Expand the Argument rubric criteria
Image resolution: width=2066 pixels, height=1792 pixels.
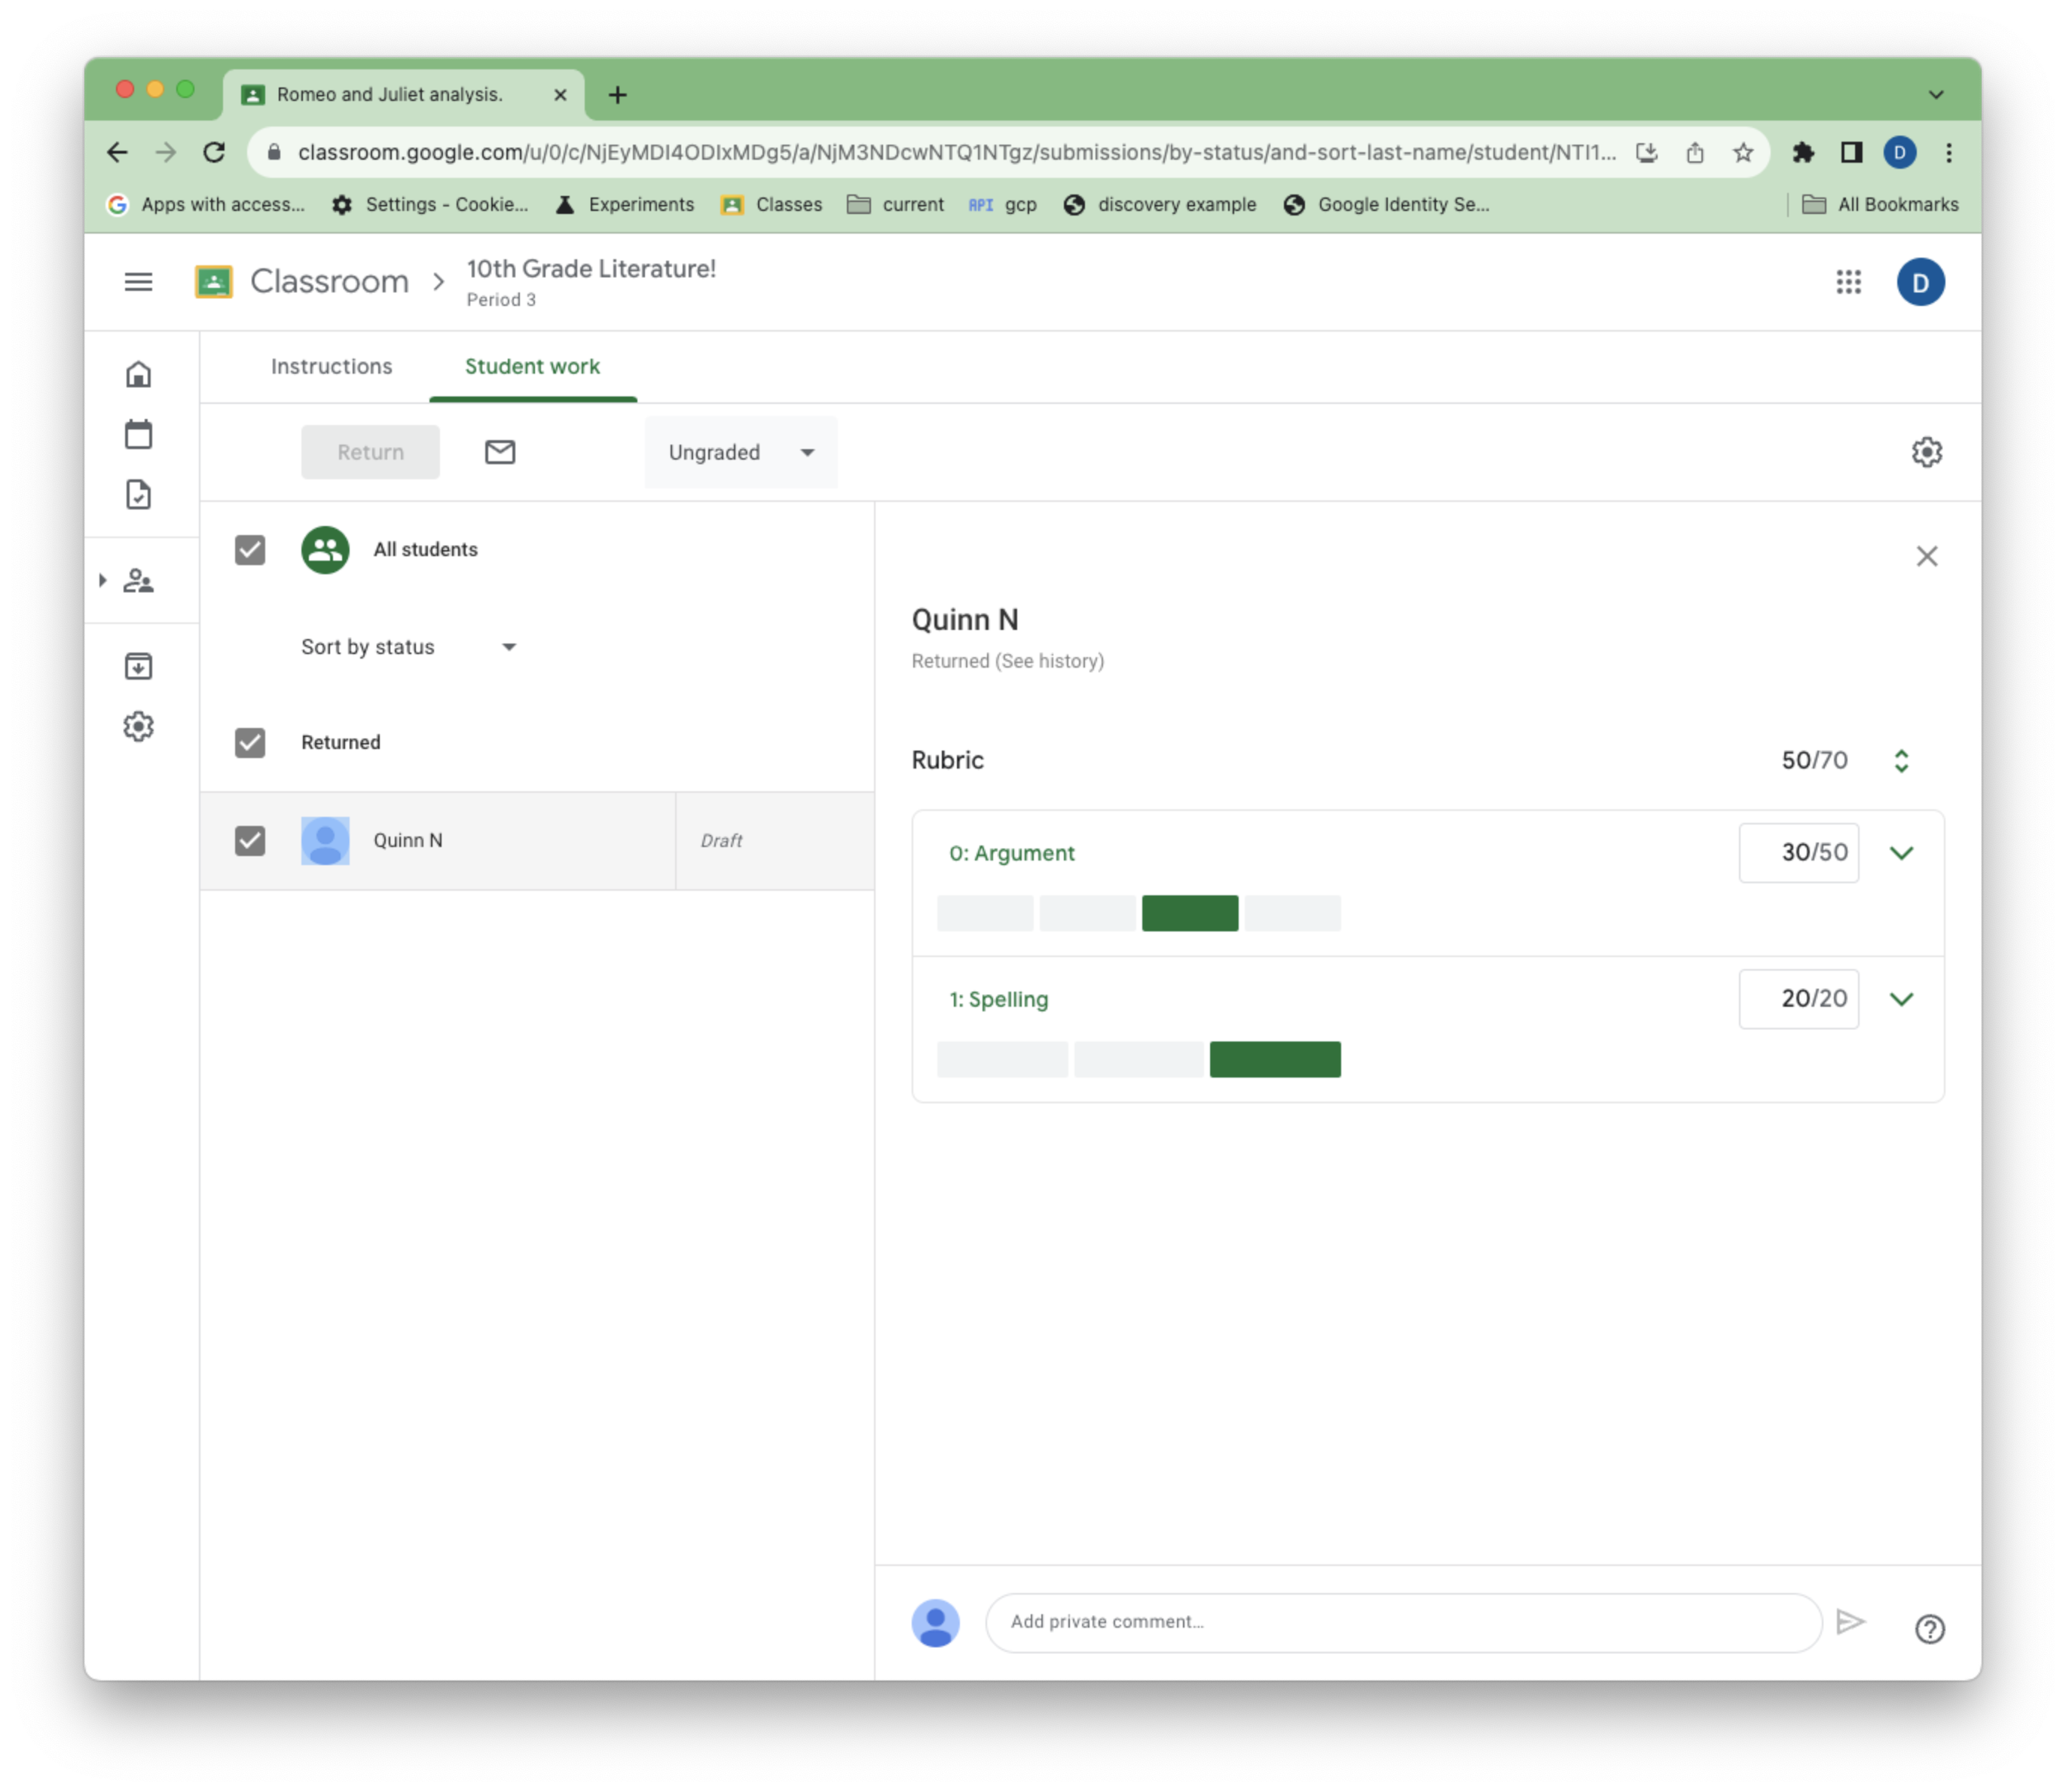(1901, 852)
